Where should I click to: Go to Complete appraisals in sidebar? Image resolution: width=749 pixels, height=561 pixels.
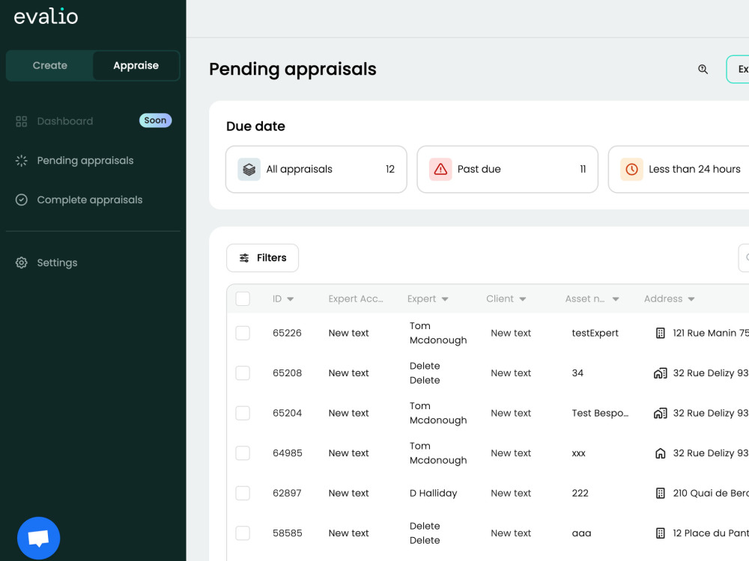tap(90, 200)
